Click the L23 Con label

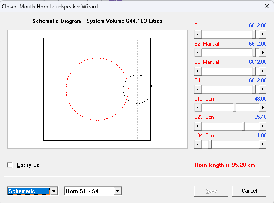[204, 117]
